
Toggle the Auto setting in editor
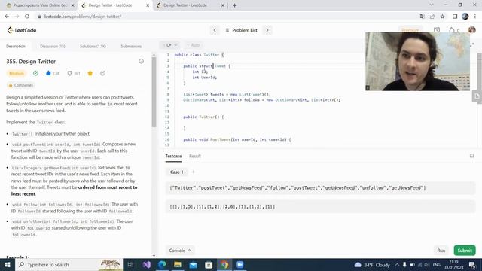[194, 45]
